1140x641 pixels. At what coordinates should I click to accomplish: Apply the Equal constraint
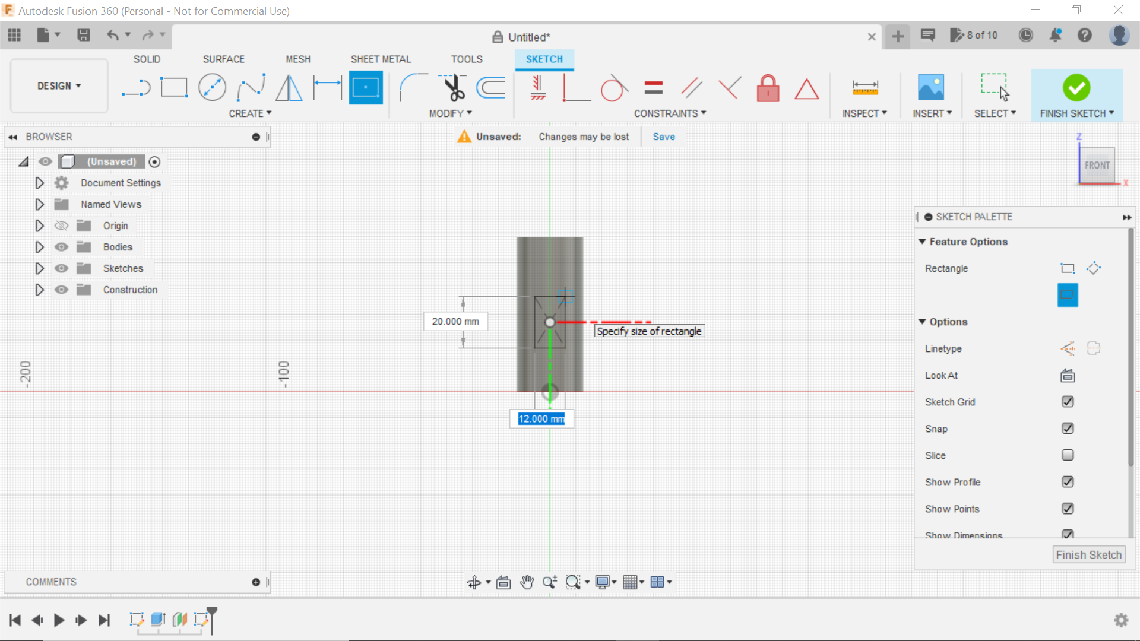pyautogui.click(x=653, y=87)
